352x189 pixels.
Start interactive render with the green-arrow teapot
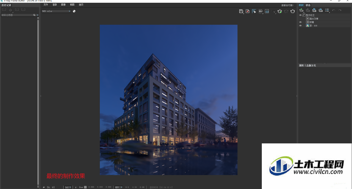coord(280,11)
